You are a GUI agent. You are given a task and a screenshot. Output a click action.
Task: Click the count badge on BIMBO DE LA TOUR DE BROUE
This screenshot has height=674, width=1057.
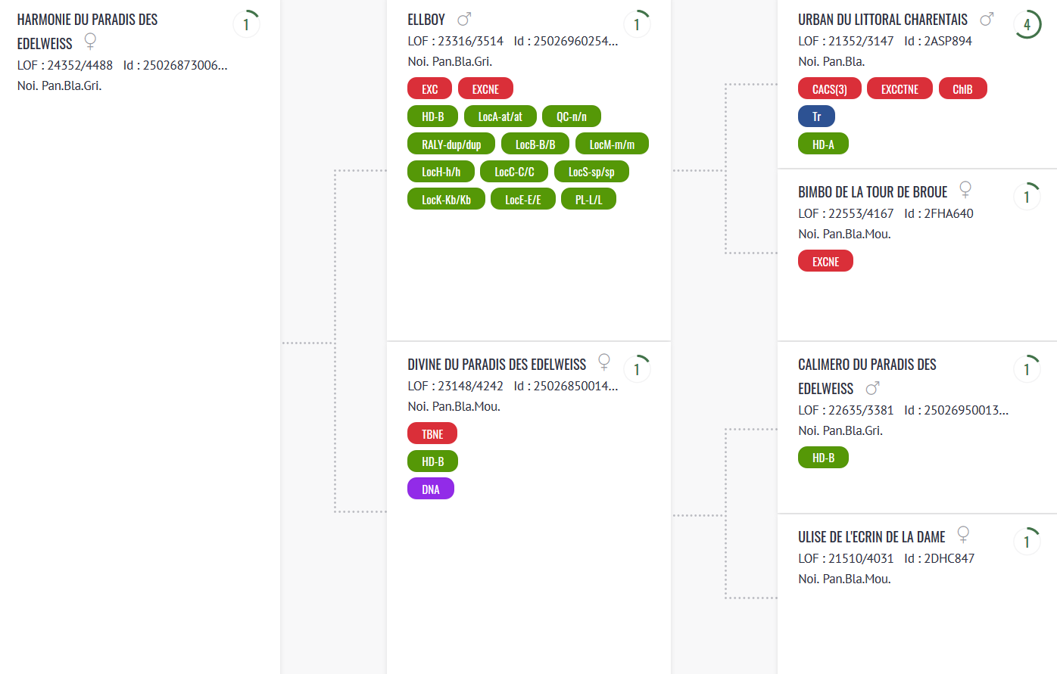pyautogui.click(x=1027, y=197)
